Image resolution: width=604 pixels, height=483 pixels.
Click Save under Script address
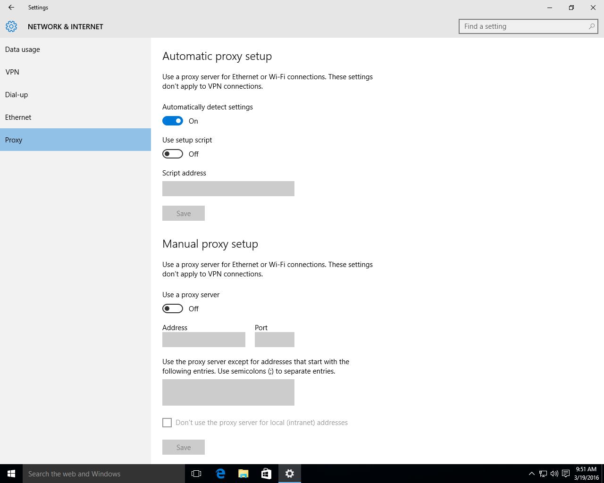coord(184,213)
